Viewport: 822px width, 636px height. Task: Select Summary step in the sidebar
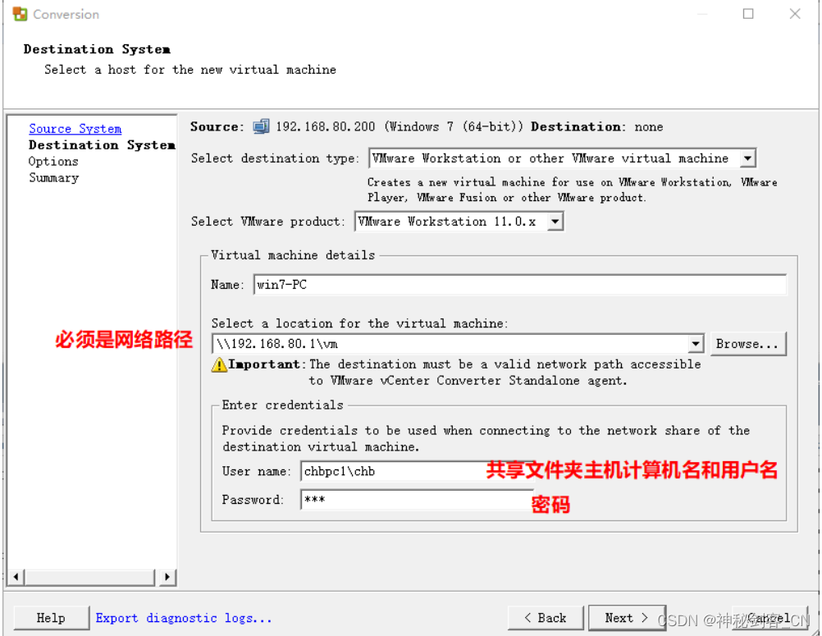[54, 178]
